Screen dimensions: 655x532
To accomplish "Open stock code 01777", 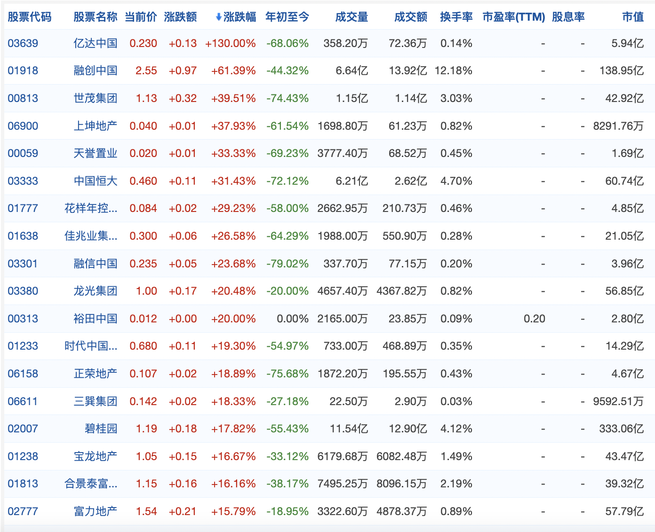I will tap(23, 208).
